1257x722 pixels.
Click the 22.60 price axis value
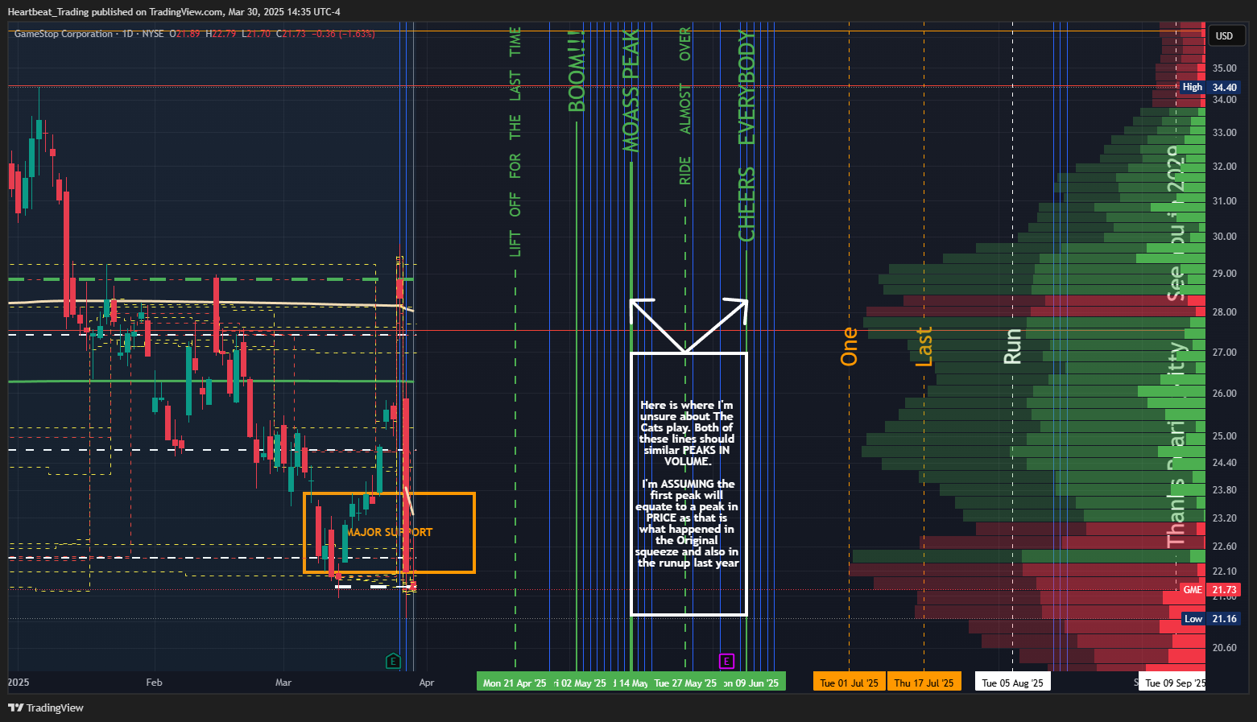click(1225, 547)
